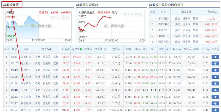Open 歌尔股份 name link in main table
This screenshot has width=221, height=112.
[26, 83]
